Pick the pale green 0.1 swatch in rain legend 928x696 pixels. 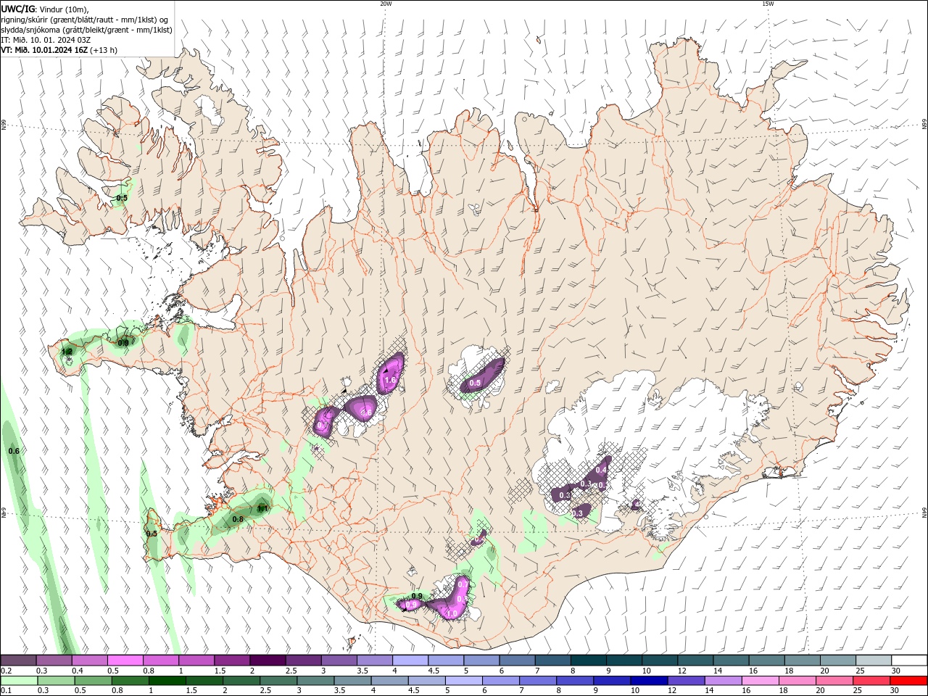coord(18,681)
